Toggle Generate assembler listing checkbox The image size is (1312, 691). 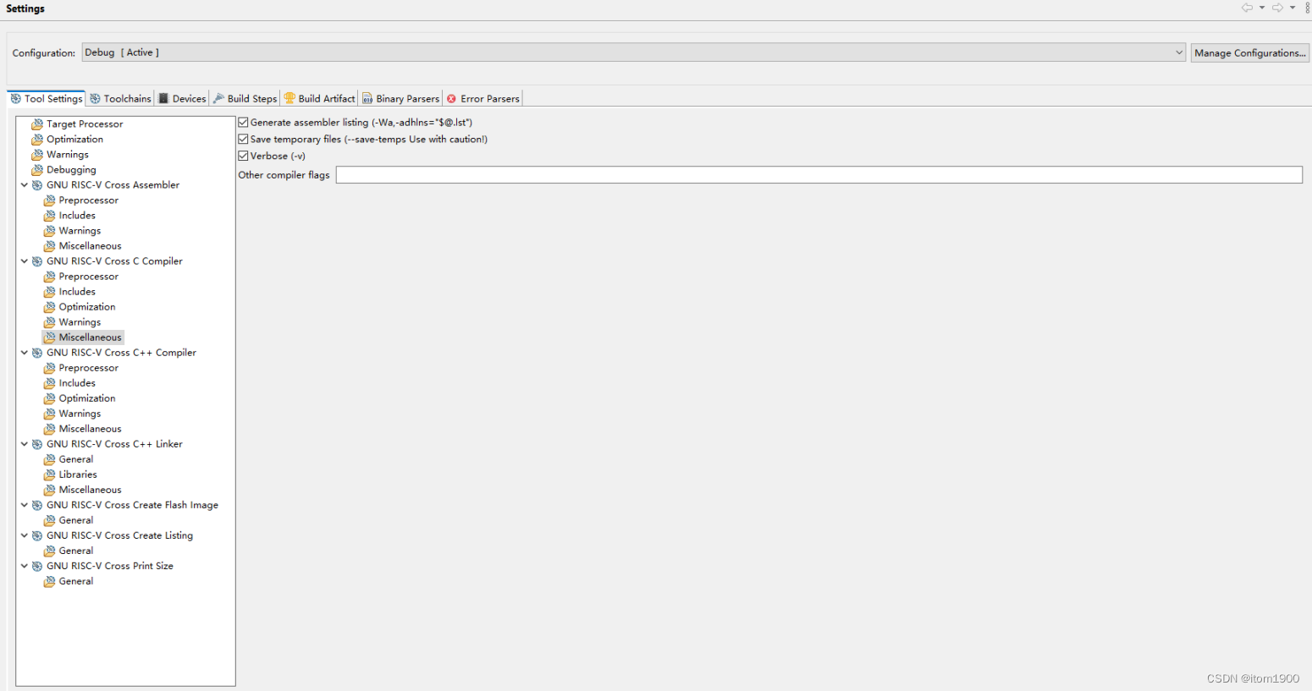pyautogui.click(x=244, y=123)
